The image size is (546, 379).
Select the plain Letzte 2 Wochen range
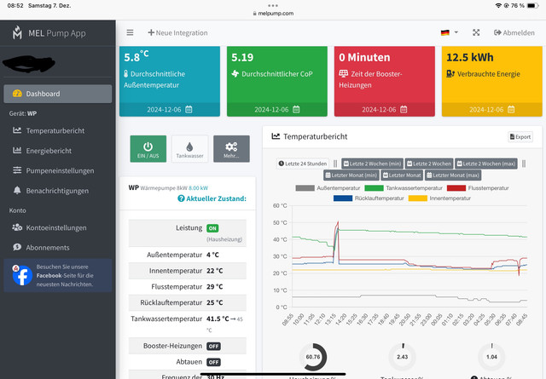click(x=429, y=164)
